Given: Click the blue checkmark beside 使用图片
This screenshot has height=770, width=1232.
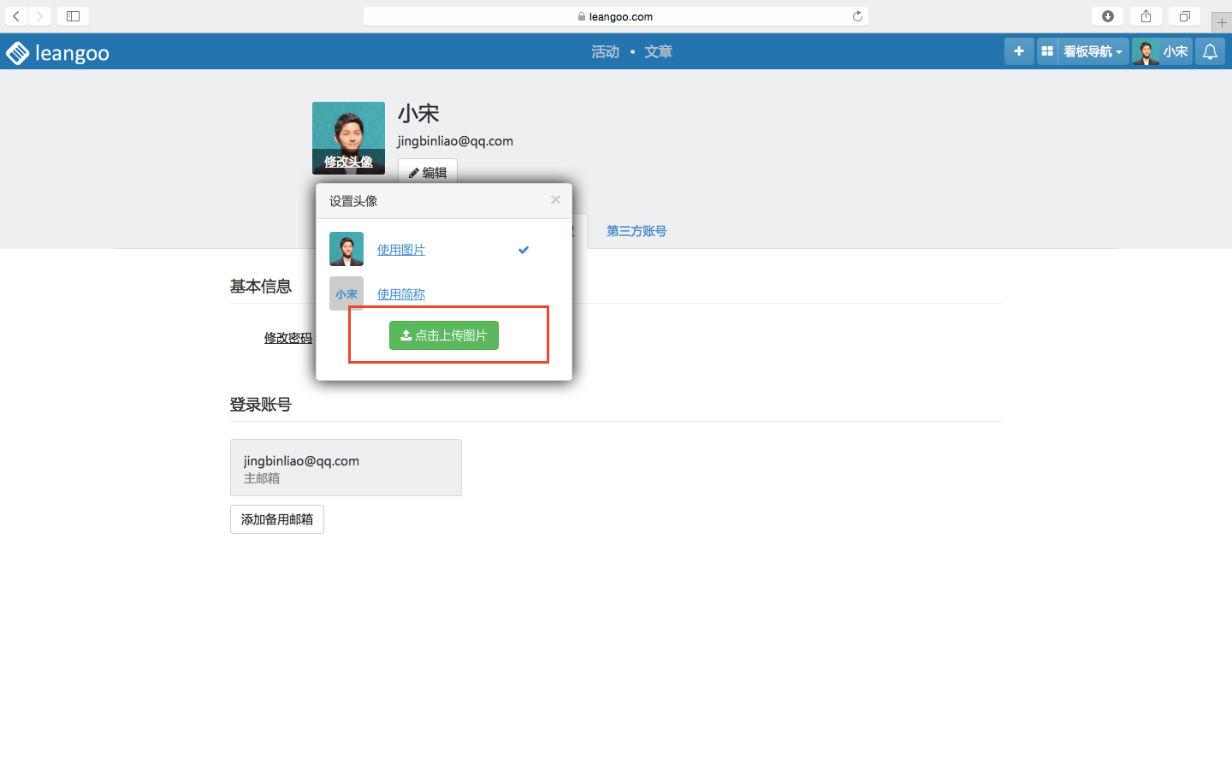Looking at the screenshot, I should coord(524,250).
